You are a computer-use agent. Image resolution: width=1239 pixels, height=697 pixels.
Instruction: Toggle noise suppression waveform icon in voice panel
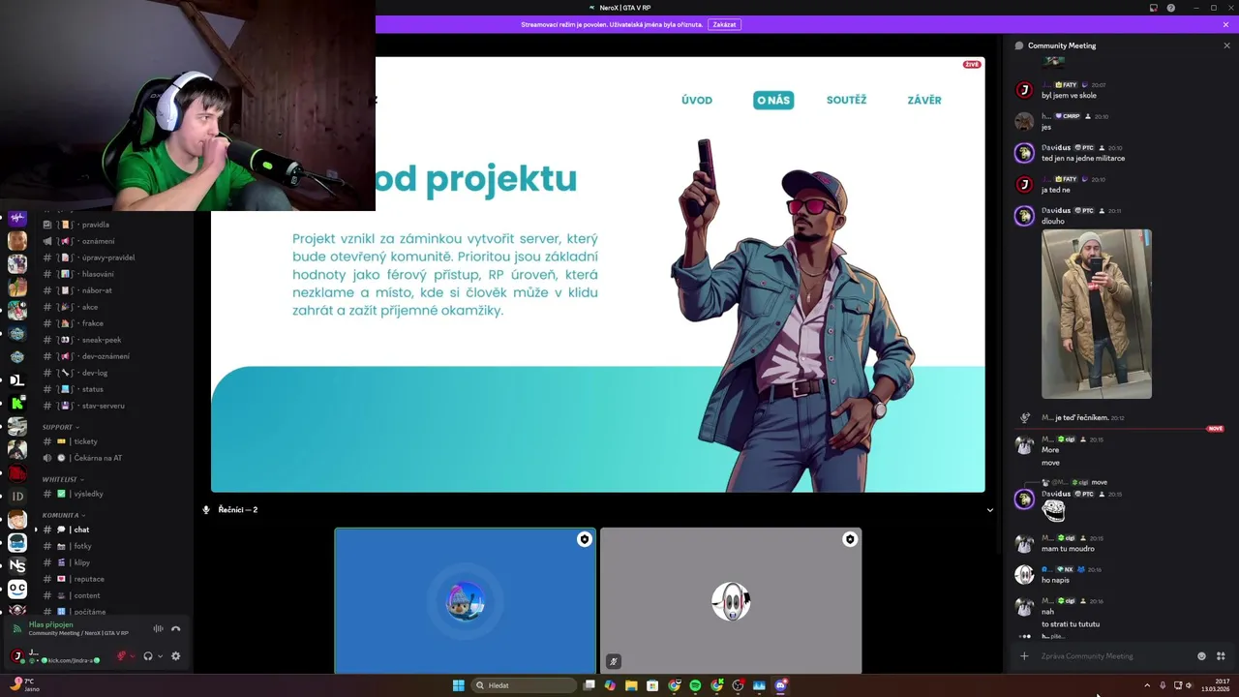(158, 629)
